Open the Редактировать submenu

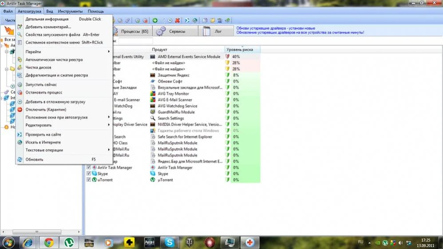(x=65, y=125)
